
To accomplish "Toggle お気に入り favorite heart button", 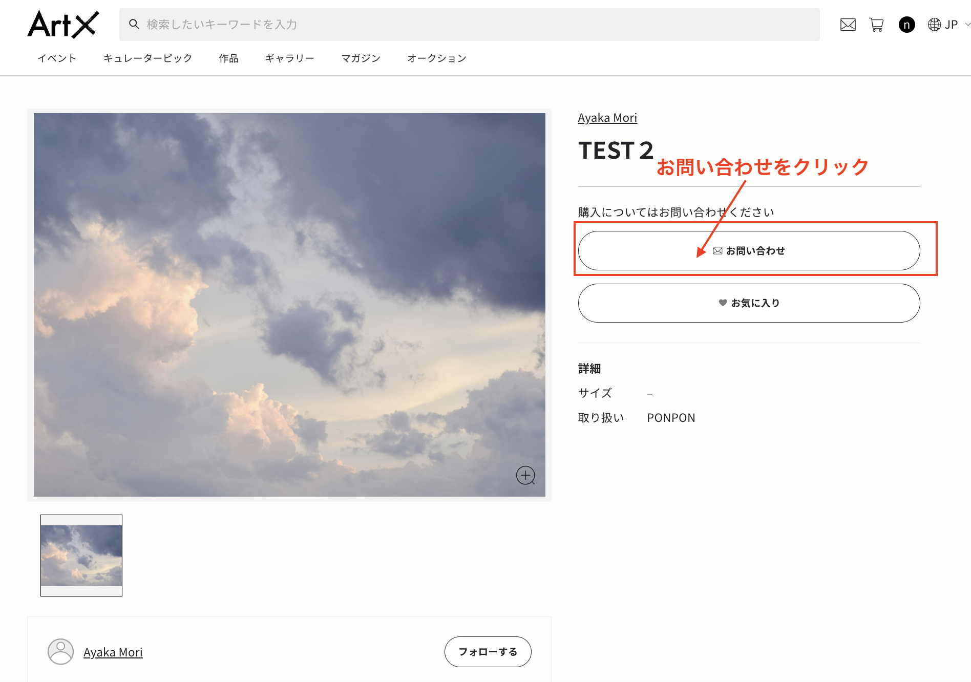I will [749, 303].
